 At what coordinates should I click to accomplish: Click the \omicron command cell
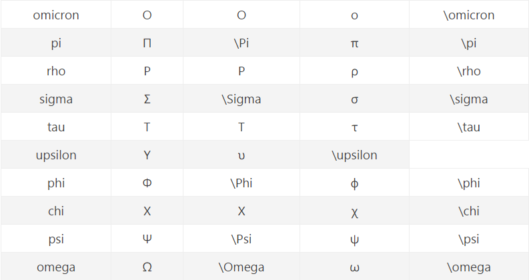point(468,15)
